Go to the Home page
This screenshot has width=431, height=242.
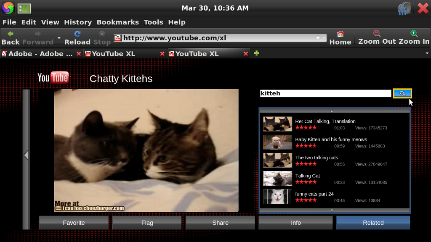point(340,37)
